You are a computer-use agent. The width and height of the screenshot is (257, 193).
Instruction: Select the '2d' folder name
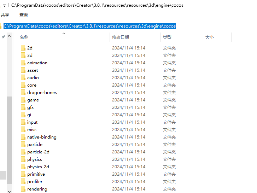pyautogui.click(x=30, y=48)
